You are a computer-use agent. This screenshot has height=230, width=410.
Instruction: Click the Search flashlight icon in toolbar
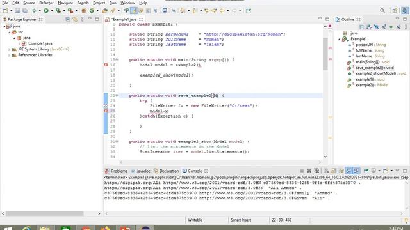tap(113, 11)
